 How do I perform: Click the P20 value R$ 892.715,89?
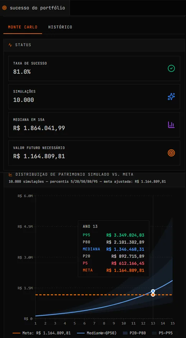tap(128, 256)
